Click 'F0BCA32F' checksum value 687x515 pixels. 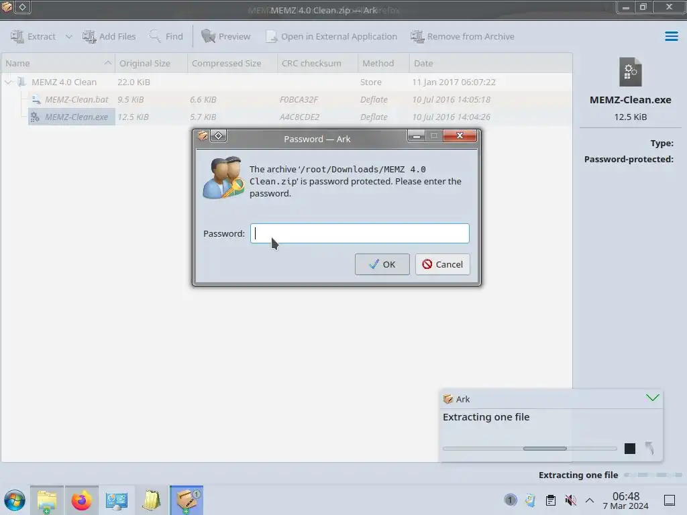tap(299, 99)
